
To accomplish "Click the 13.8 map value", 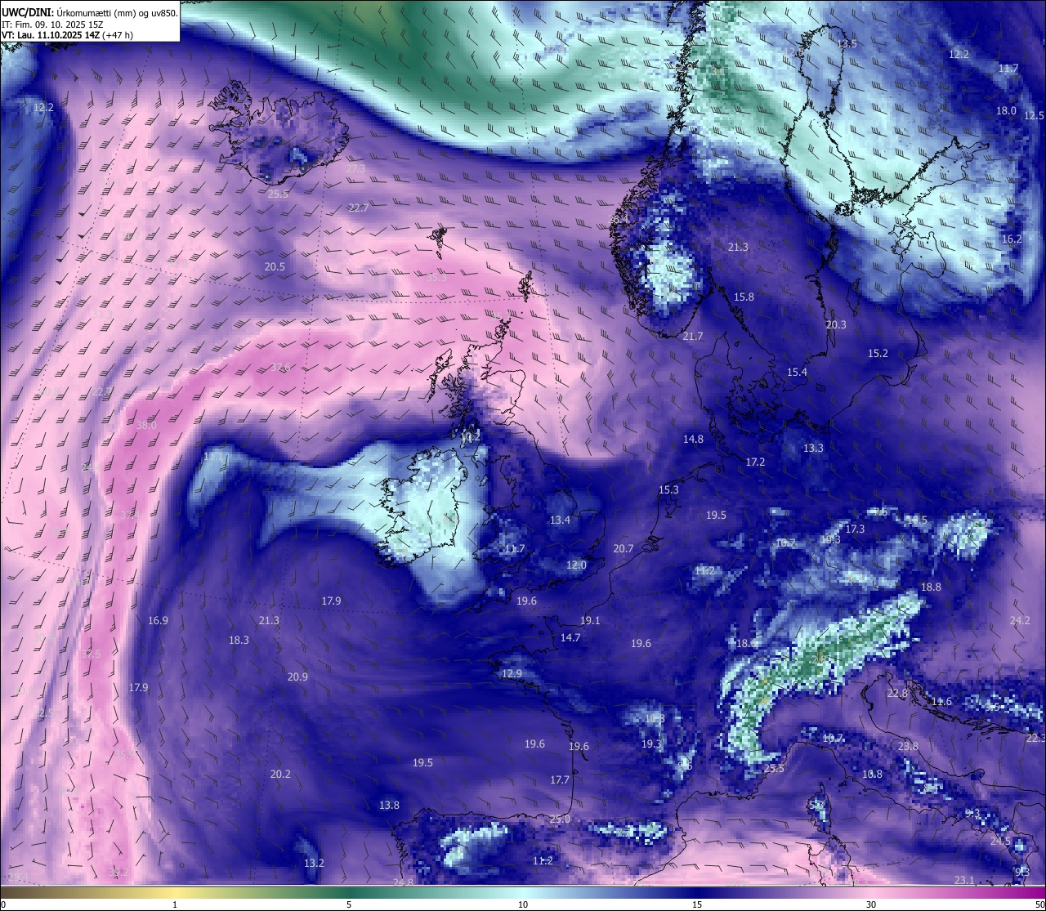I will click(x=389, y=806).
